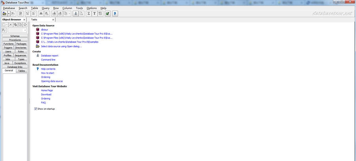The image size is (356, 161).
Task: Open the Database menu
Action: tap(9, 8)
